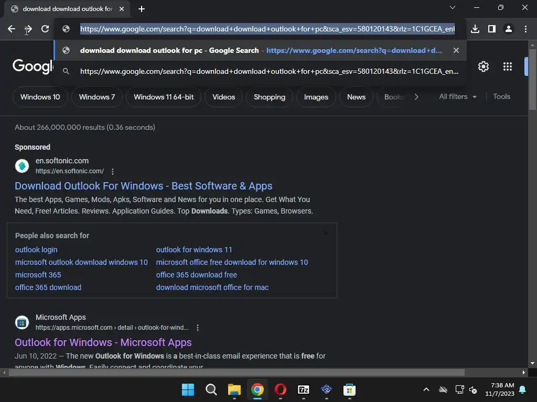
Task: Select the Windows 10 filter chip
Action: point(40,97)
